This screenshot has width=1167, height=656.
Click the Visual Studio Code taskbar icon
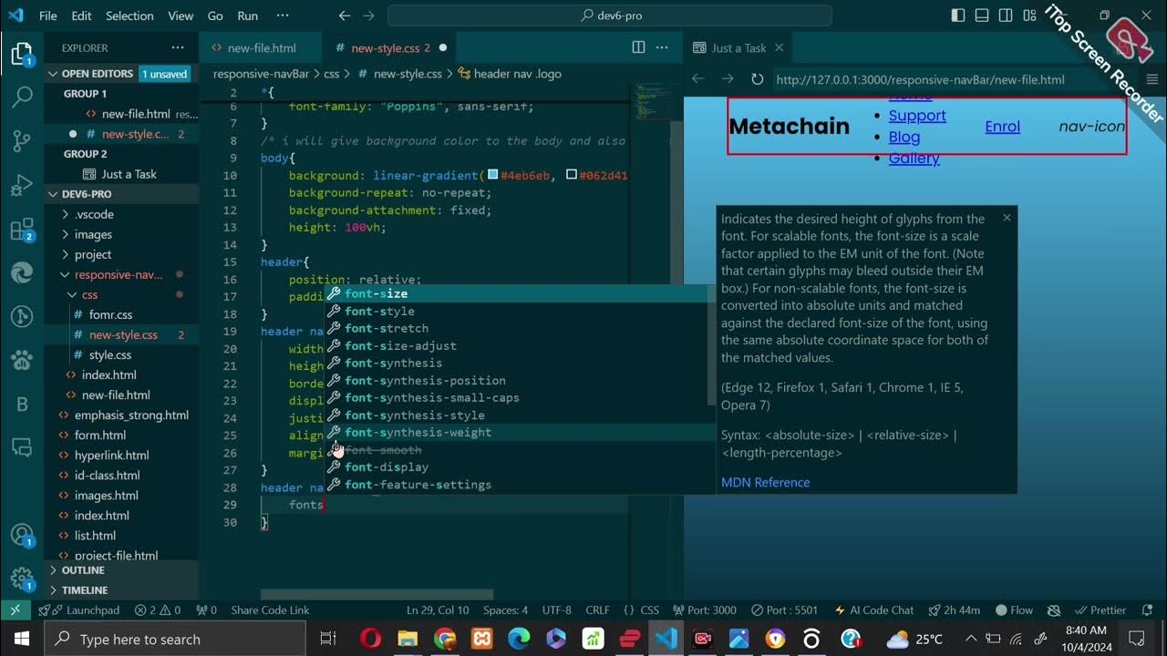coord(666,639)
